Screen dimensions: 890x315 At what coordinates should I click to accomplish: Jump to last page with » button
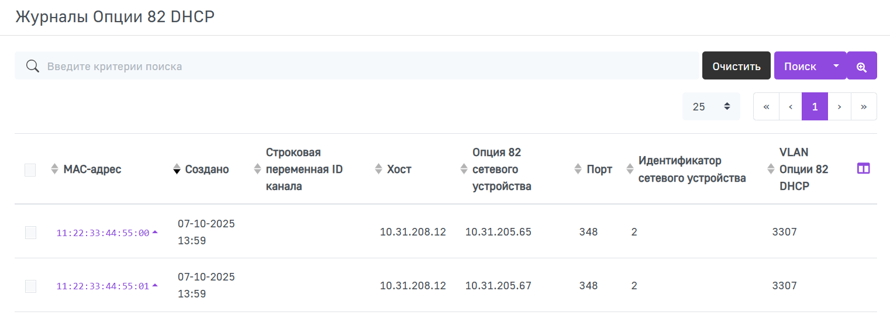click(x=864, y=106)
